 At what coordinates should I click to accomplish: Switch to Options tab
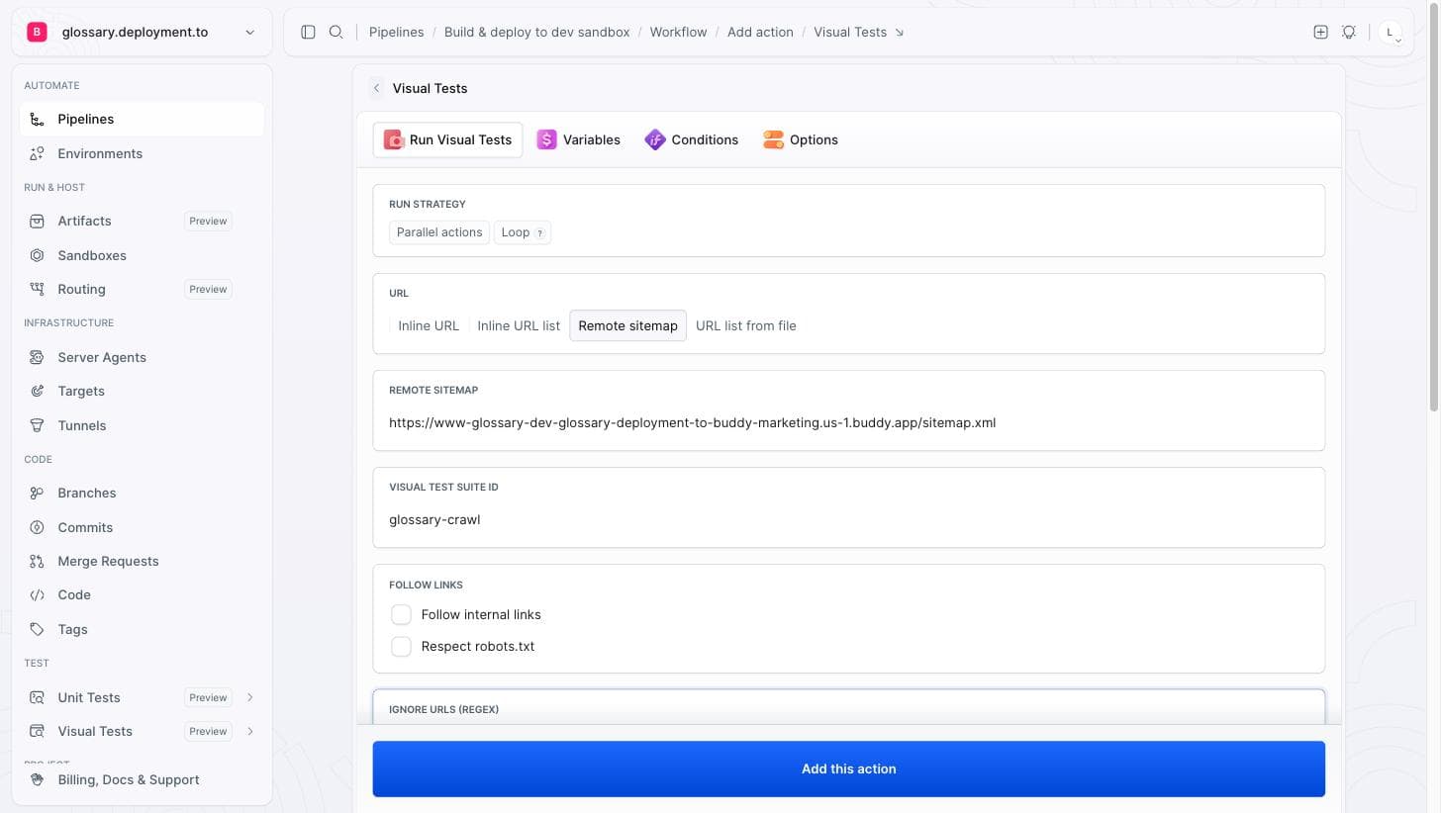[800, 139]
